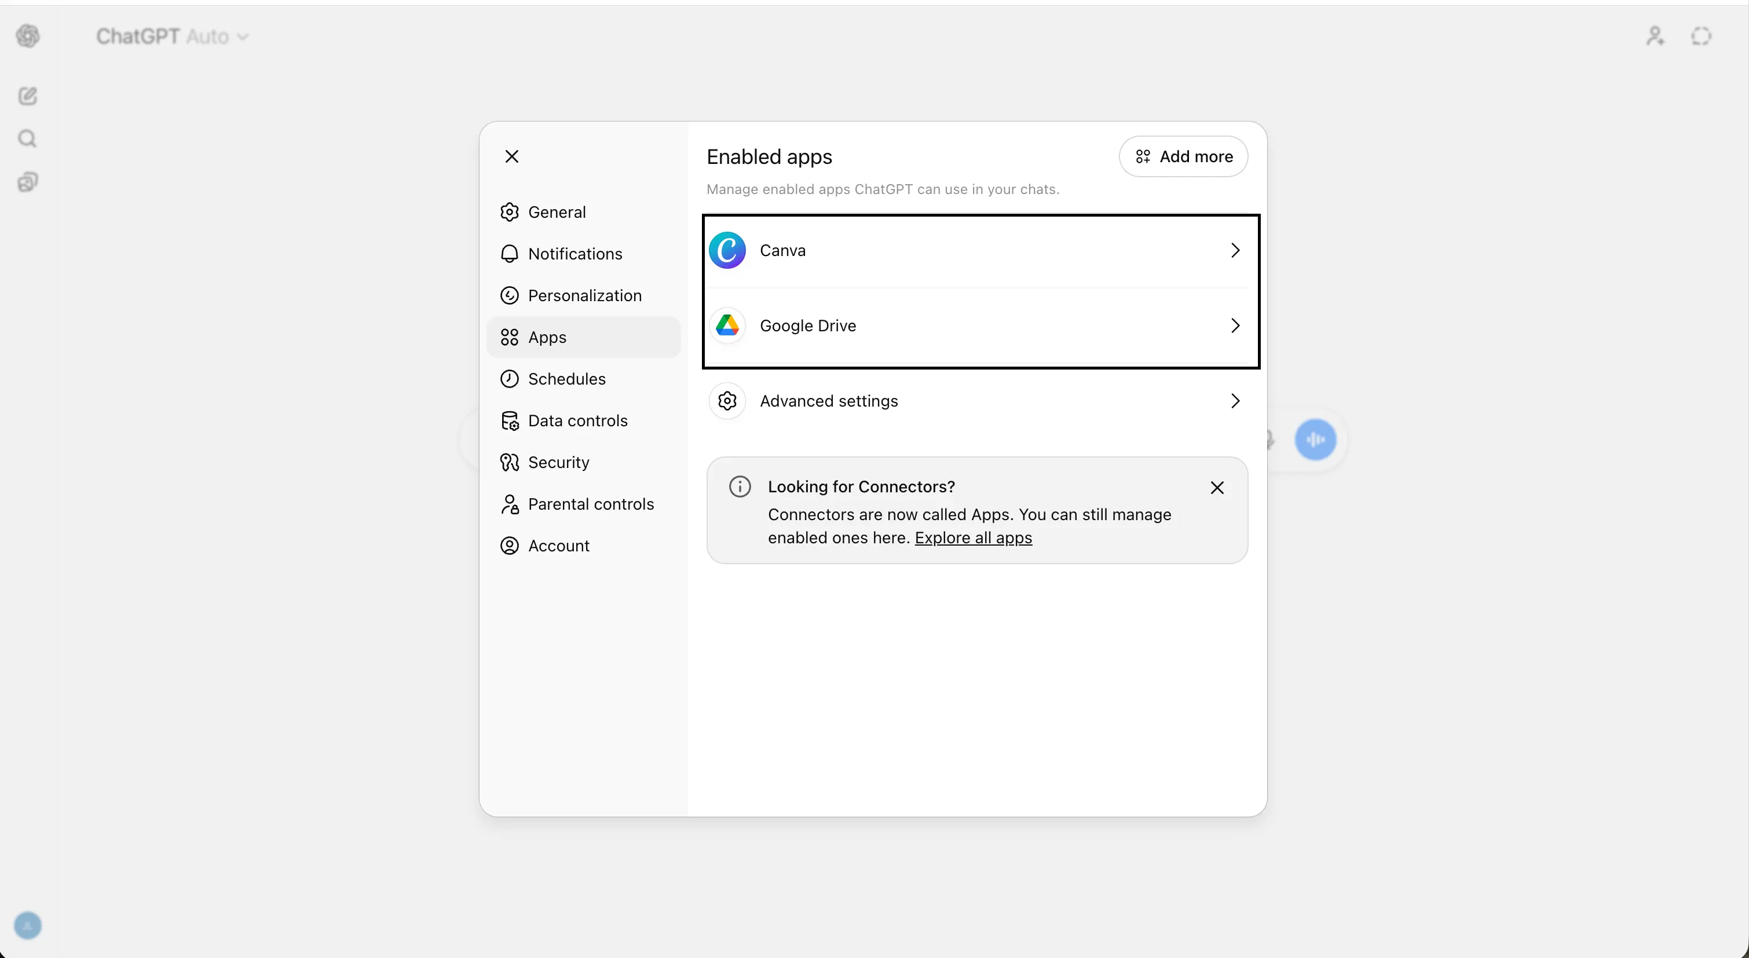Open the ChatGPT Auto model dropdown

tap(173, 36)
